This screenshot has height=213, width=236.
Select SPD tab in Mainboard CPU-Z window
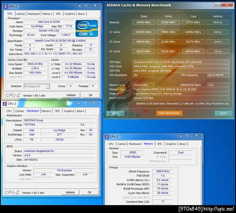point(57,111)
